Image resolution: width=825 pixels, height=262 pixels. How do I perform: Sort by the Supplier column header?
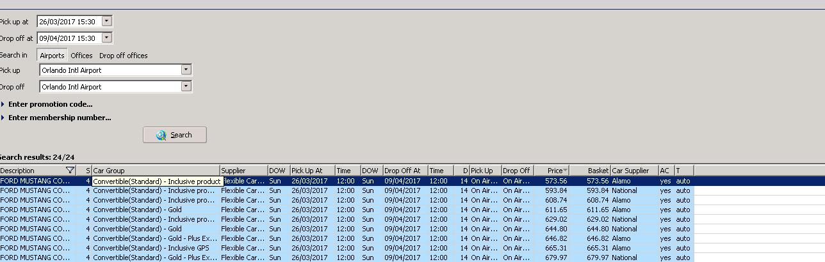coord(243,171)
